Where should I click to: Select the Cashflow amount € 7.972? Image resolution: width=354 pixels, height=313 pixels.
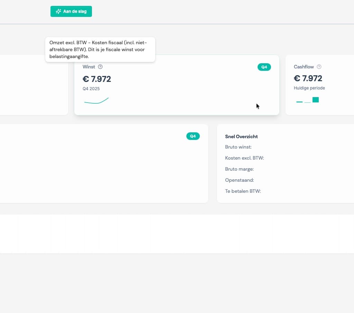click(308, 78)
